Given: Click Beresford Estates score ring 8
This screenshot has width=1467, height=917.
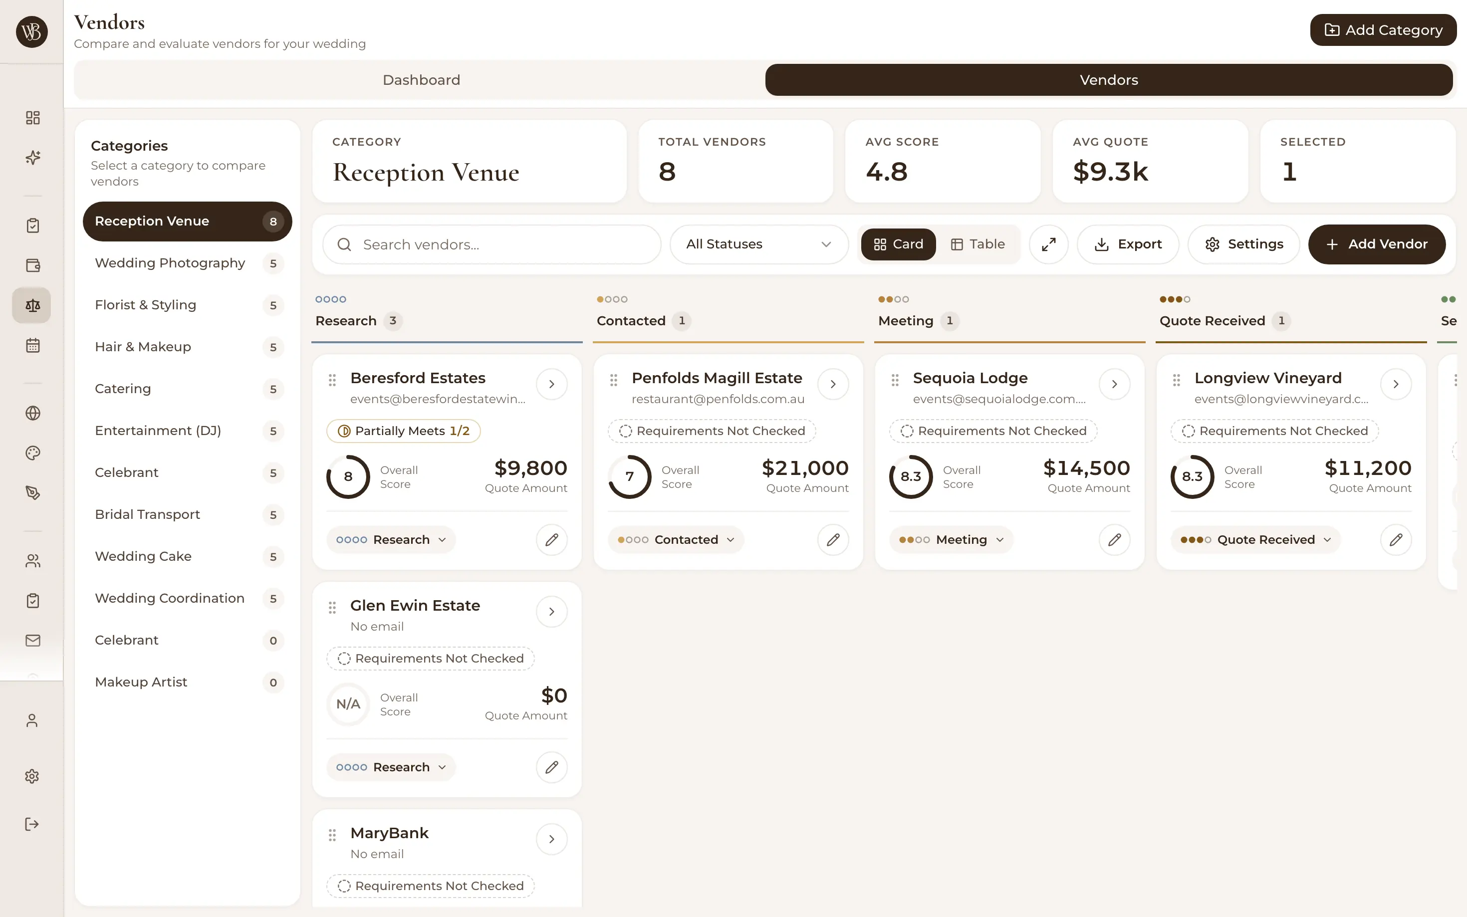Looking at the screenshot, I should coord(348,476).
